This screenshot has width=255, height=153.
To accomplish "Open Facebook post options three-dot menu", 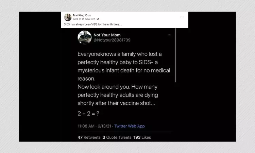I will click(182, 17).
